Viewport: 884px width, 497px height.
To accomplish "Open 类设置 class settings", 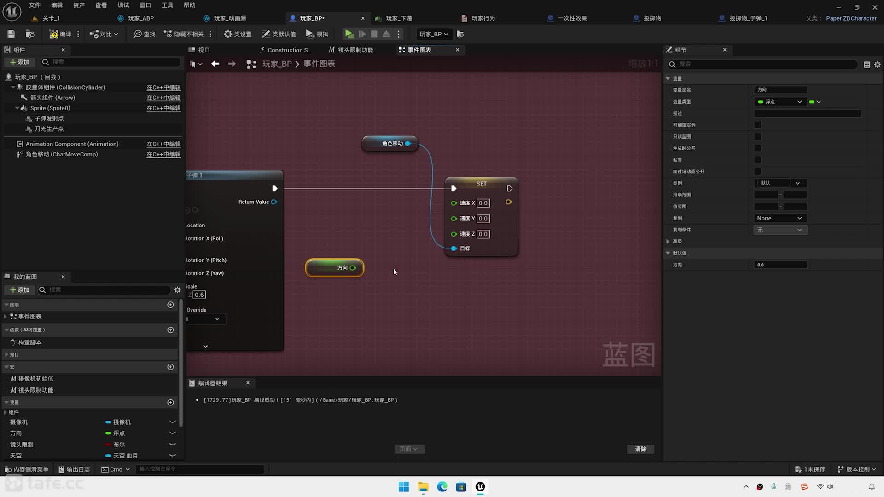I will (x=238, y=34).
